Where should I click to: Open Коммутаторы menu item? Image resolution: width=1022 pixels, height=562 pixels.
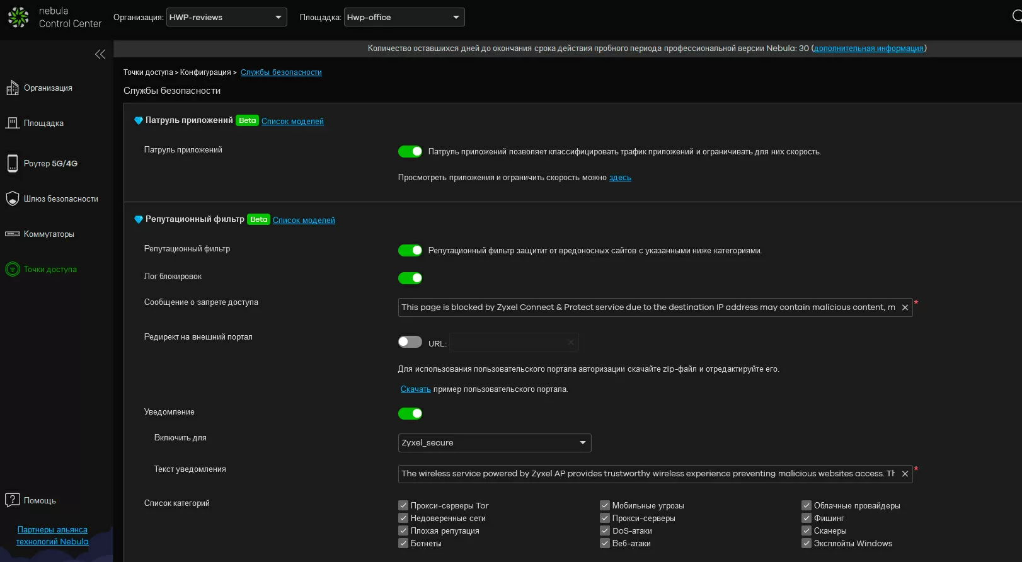click(49, 234)
